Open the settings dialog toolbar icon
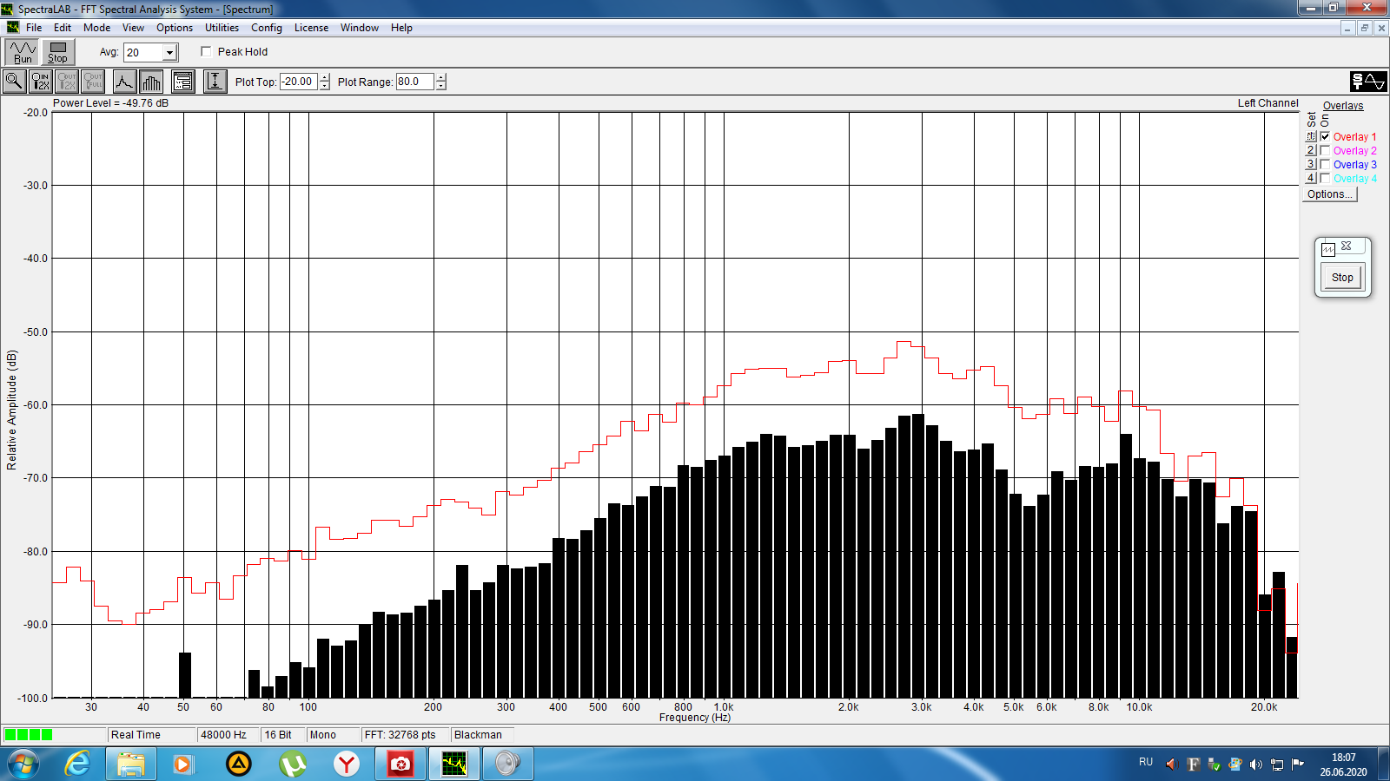1390x781 pixels. 182,82
